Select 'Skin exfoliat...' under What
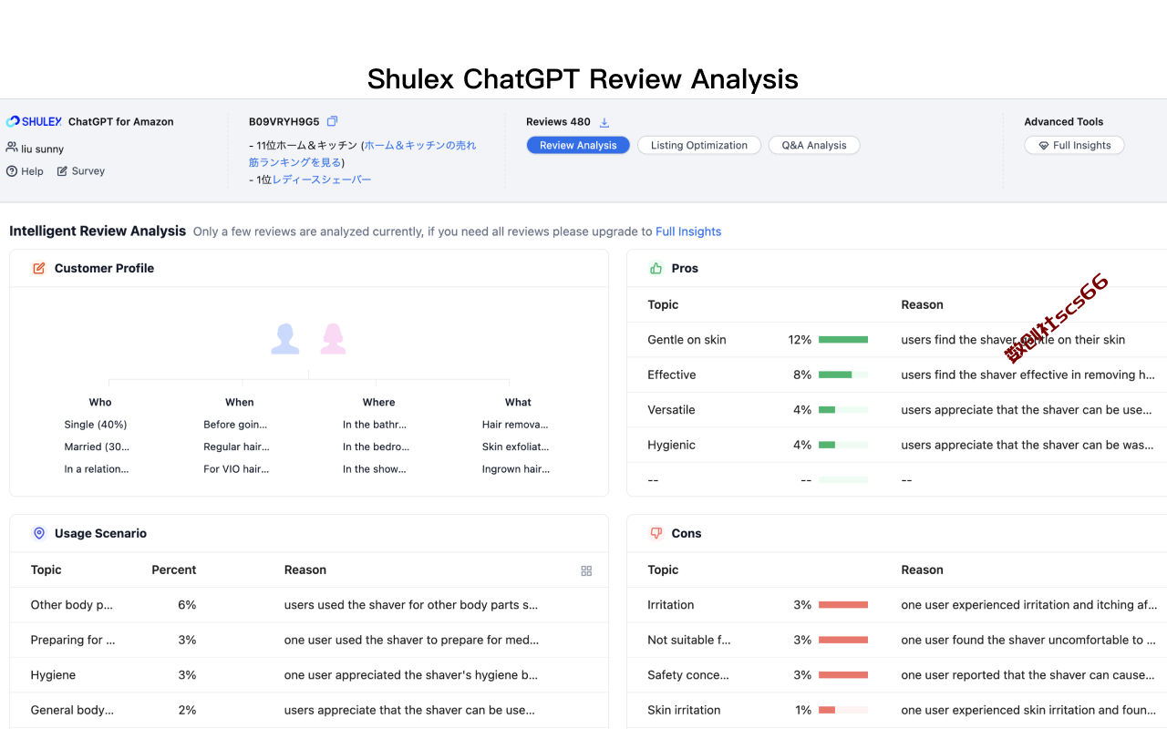This screenshot has height=729, width=1167. tap(516, 447)
